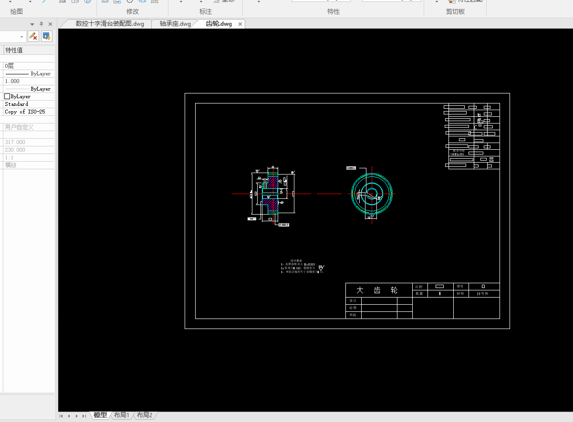Click the 1:1 scale value
The width and height of the screenshot is (573, 422).
tap(29, 158)
